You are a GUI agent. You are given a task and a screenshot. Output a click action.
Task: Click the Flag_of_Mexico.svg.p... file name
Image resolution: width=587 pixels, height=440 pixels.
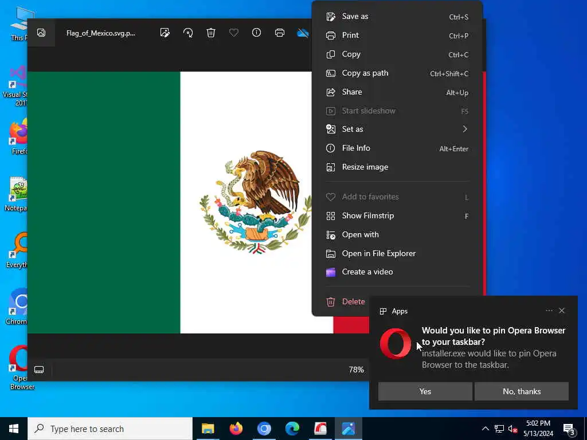tap(101, 33)
